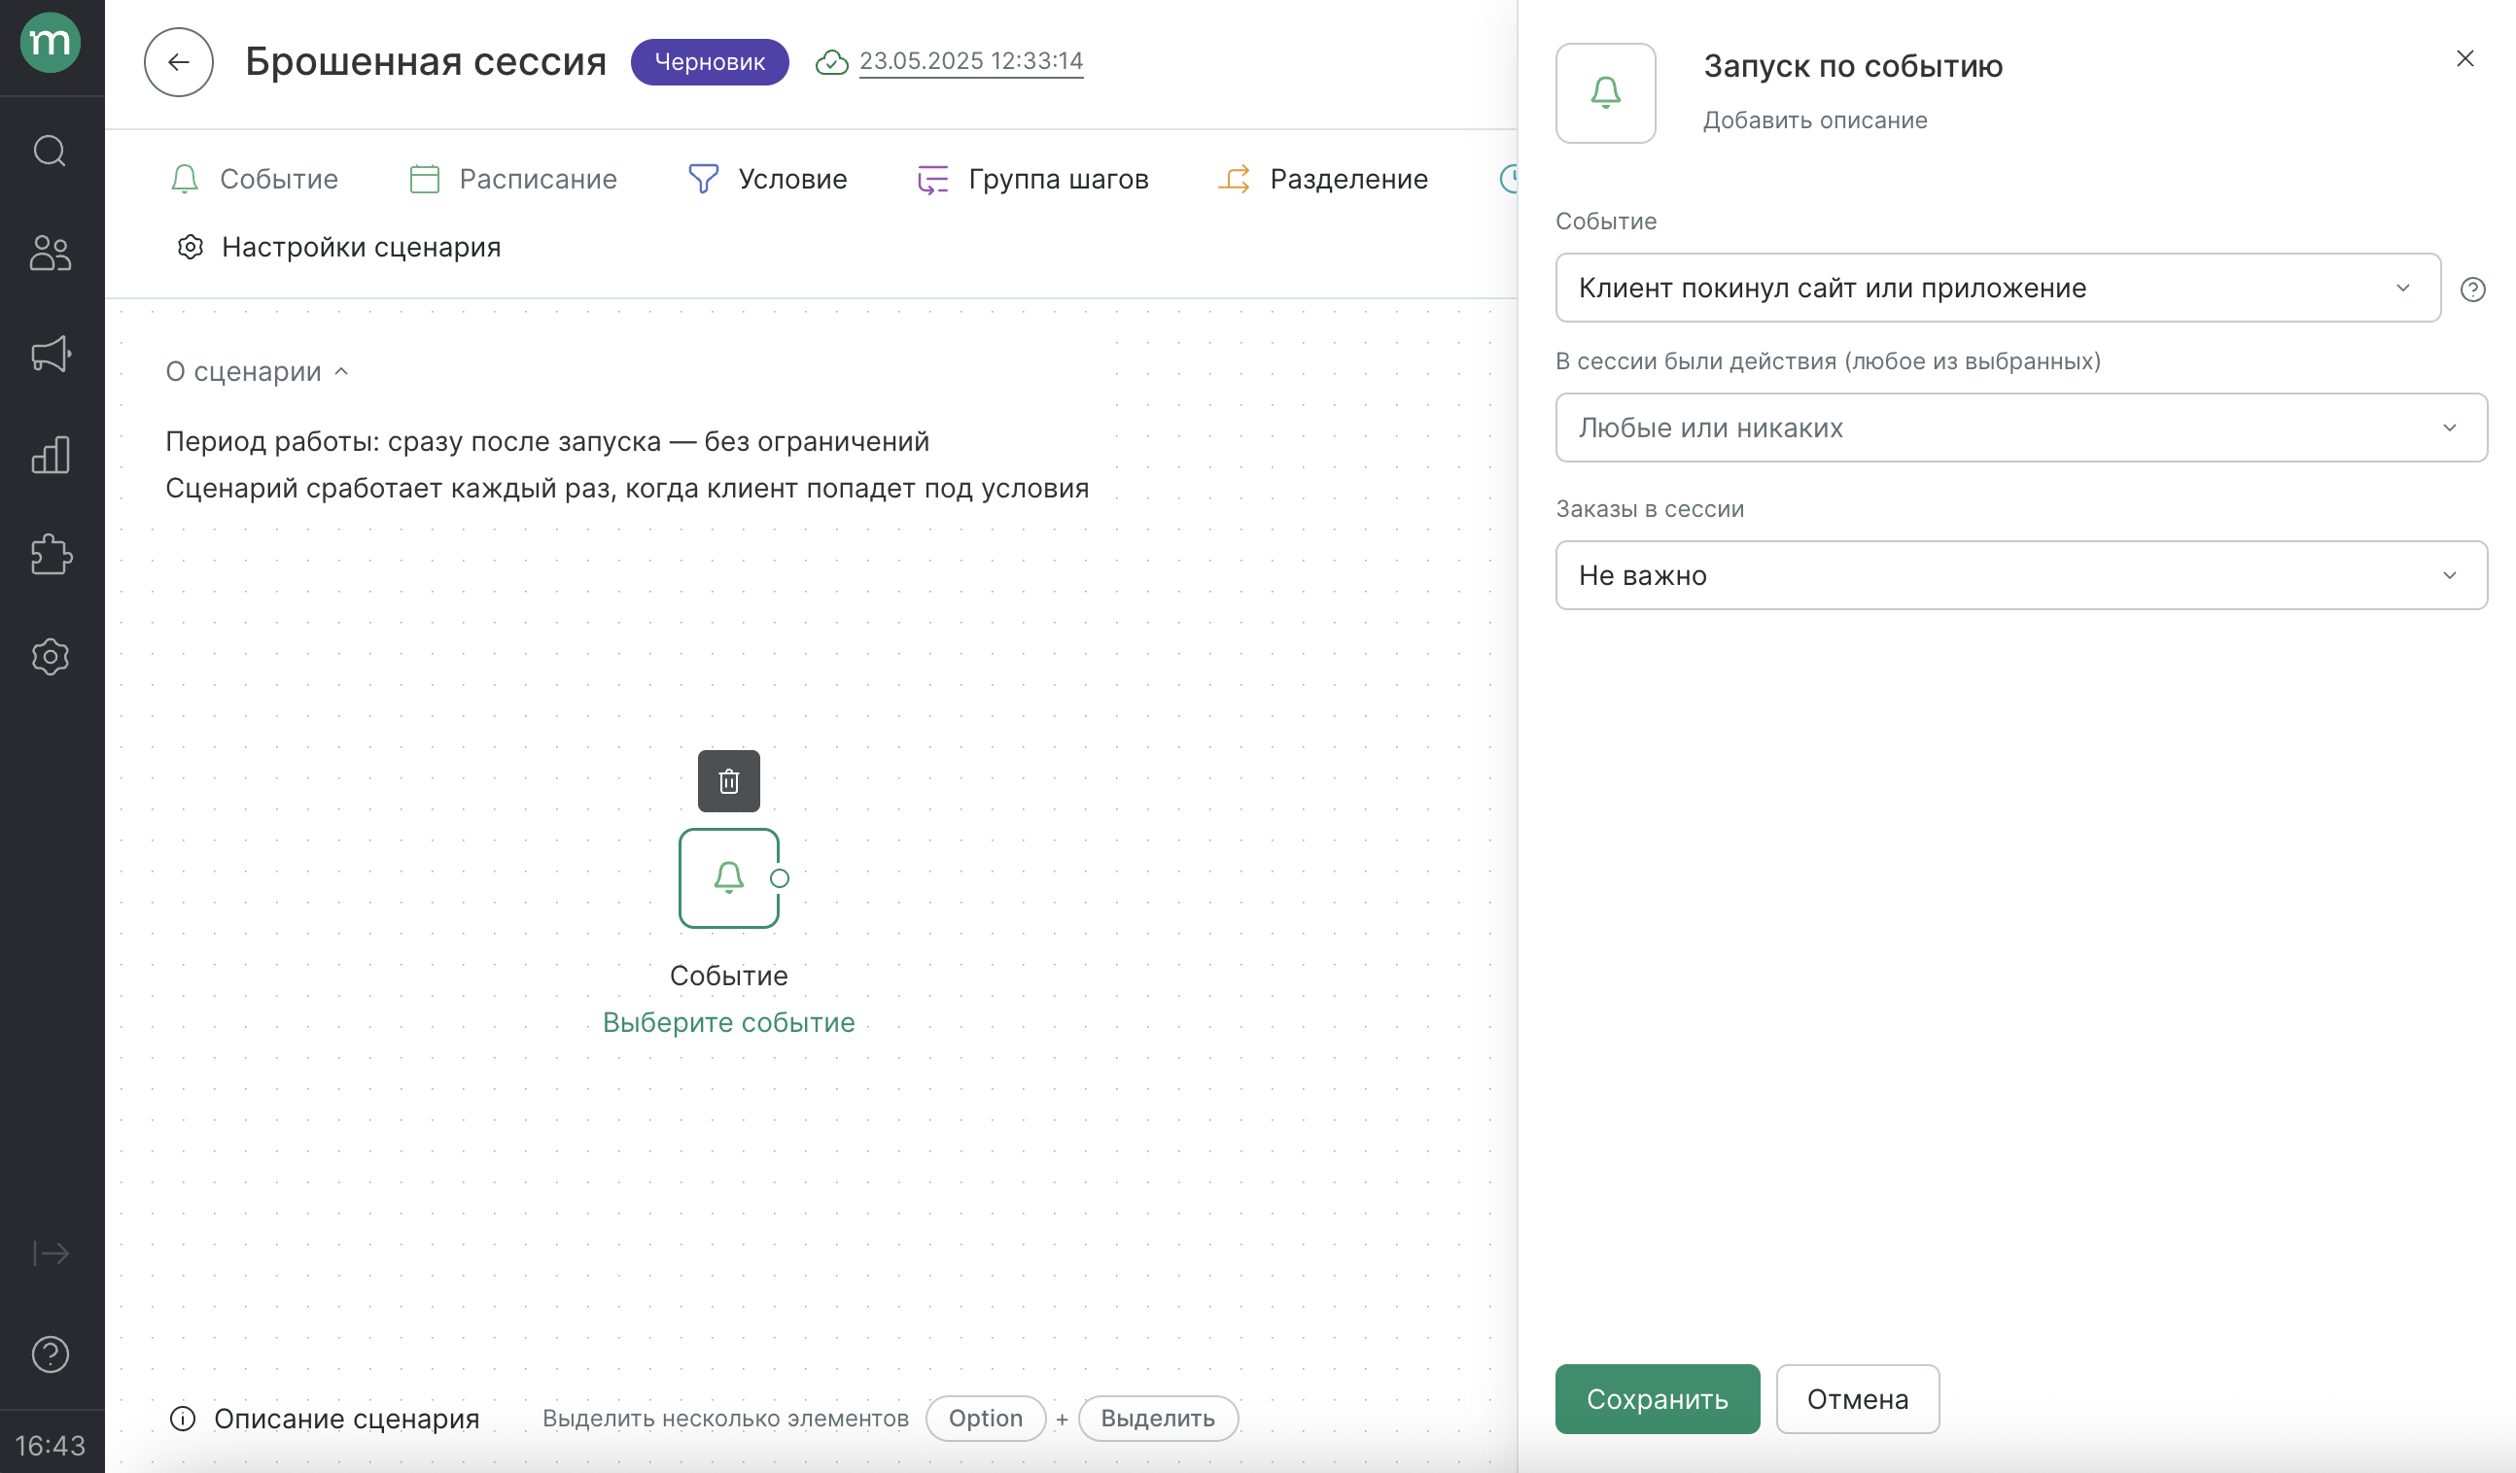2516x1473 pixels.
Task: Open the Событие dropdown
Action: point(1998,288)
